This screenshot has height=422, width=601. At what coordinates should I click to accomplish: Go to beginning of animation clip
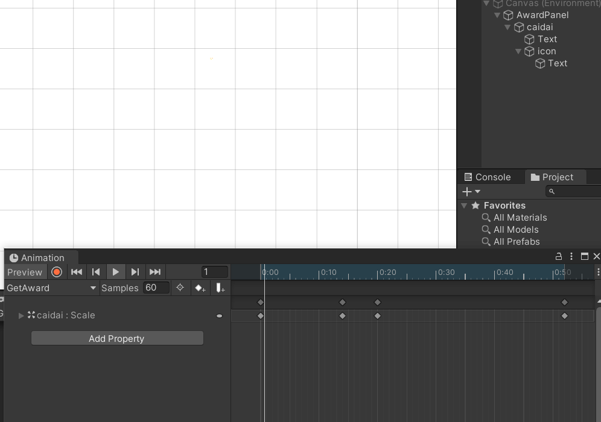pyautogui.click(x=77, y=272)
